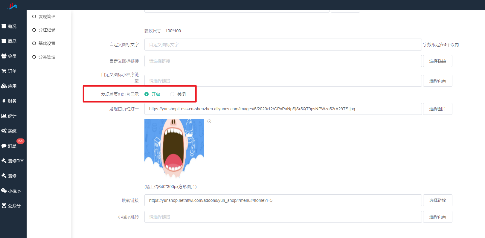Click the 公众号 hourglass icon
This screenshot has height=238, width=485.
pos(4,206)
